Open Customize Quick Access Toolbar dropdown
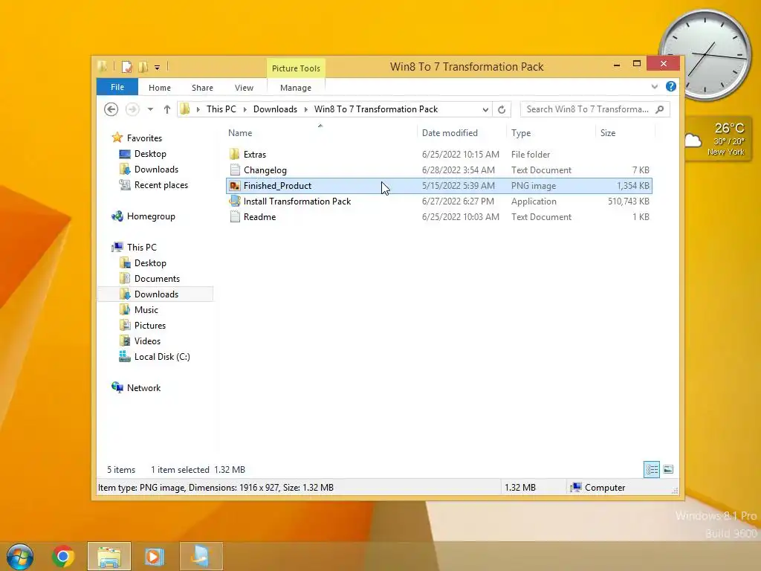Image resolution: width=761 pixels, height=571 pixels. [158, 68]
